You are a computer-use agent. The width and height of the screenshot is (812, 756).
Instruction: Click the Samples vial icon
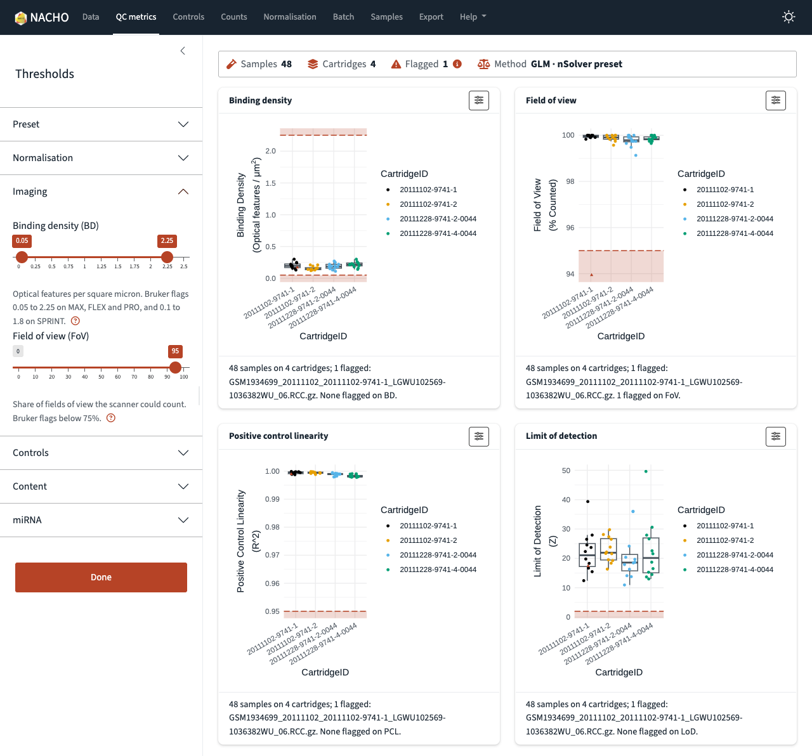(x=232, y=64)
